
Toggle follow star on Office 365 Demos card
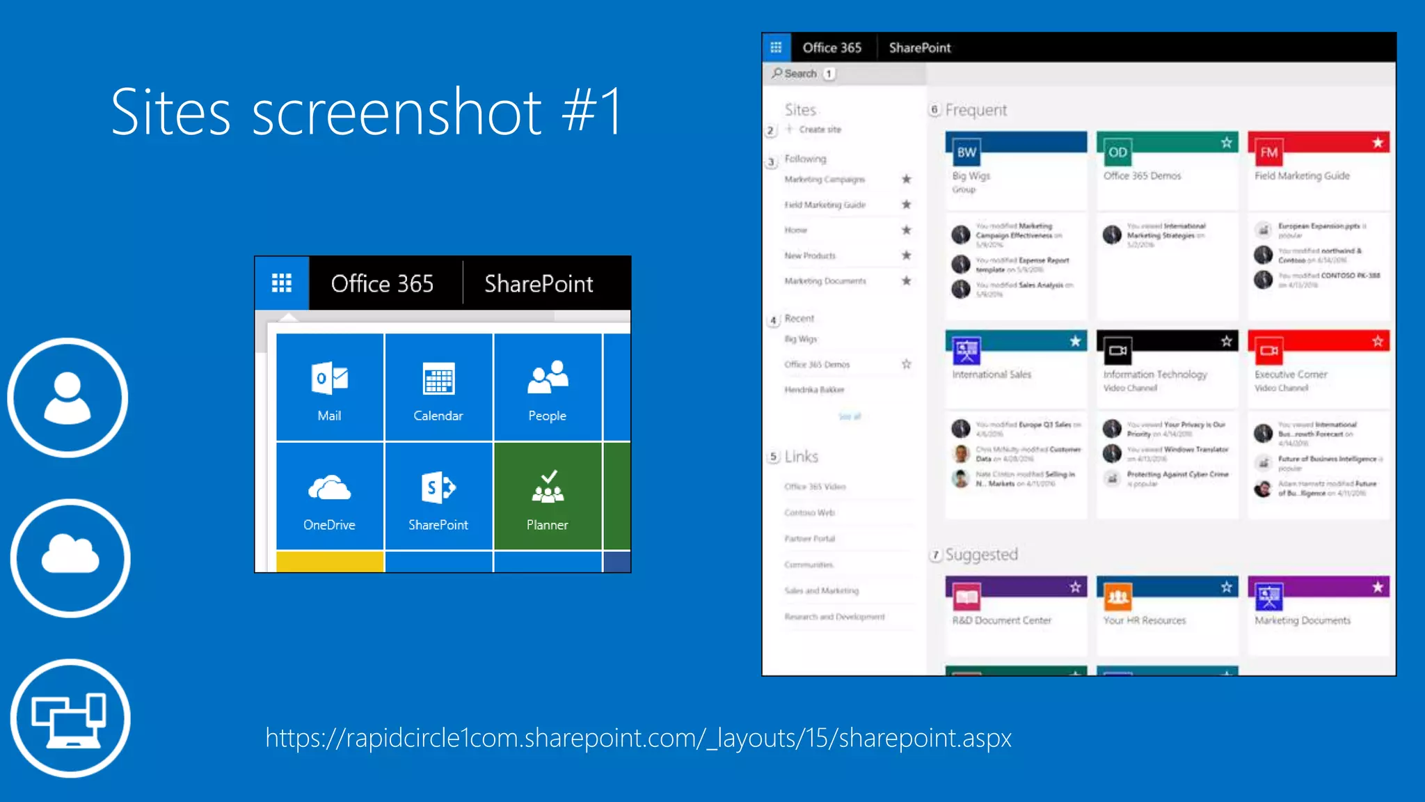[x=1227, y=143]
